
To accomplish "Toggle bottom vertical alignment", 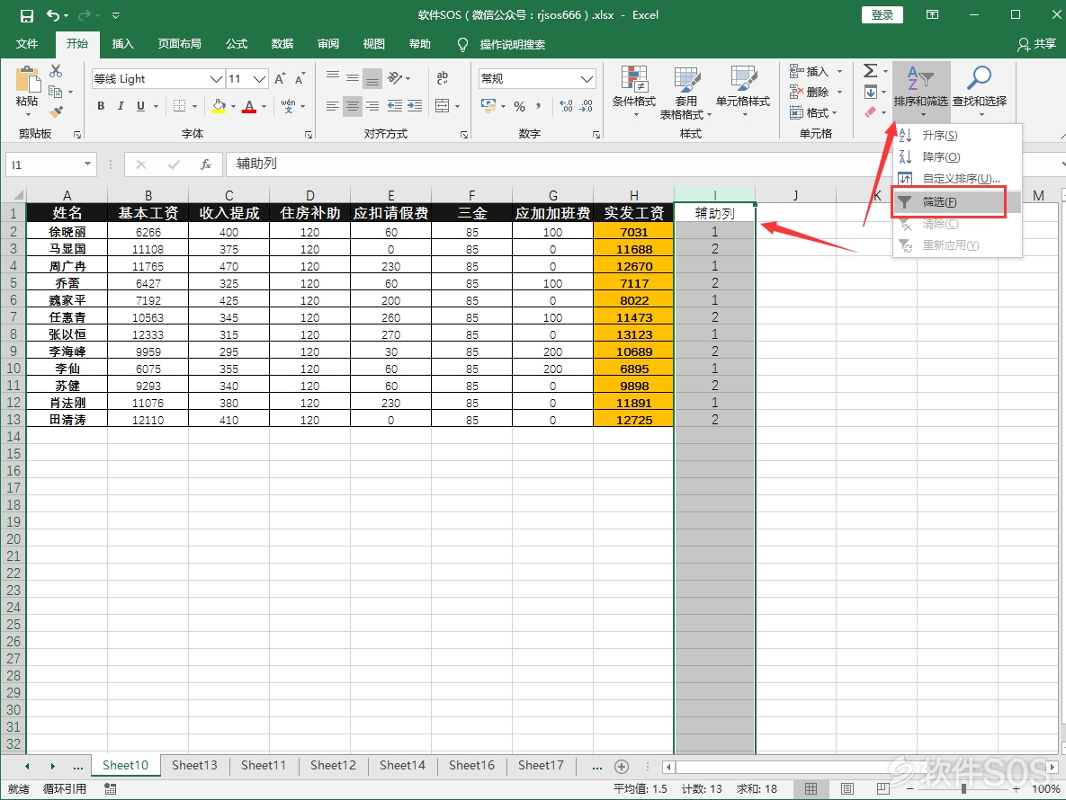I will pos(372,78).
